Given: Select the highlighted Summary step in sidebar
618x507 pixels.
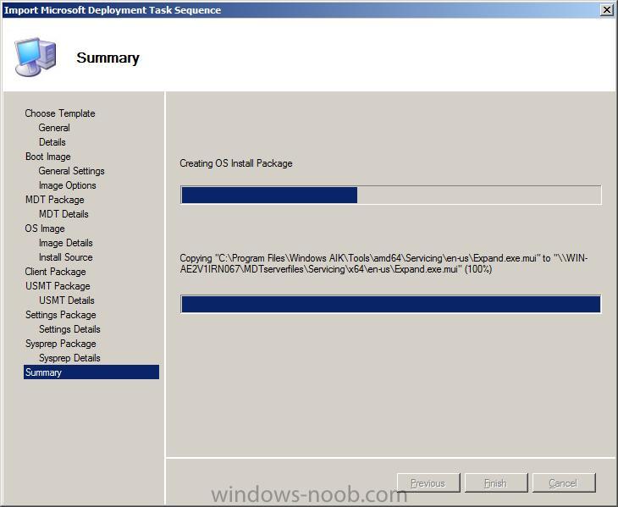Looking at the screenshot, I should (91, 372).
